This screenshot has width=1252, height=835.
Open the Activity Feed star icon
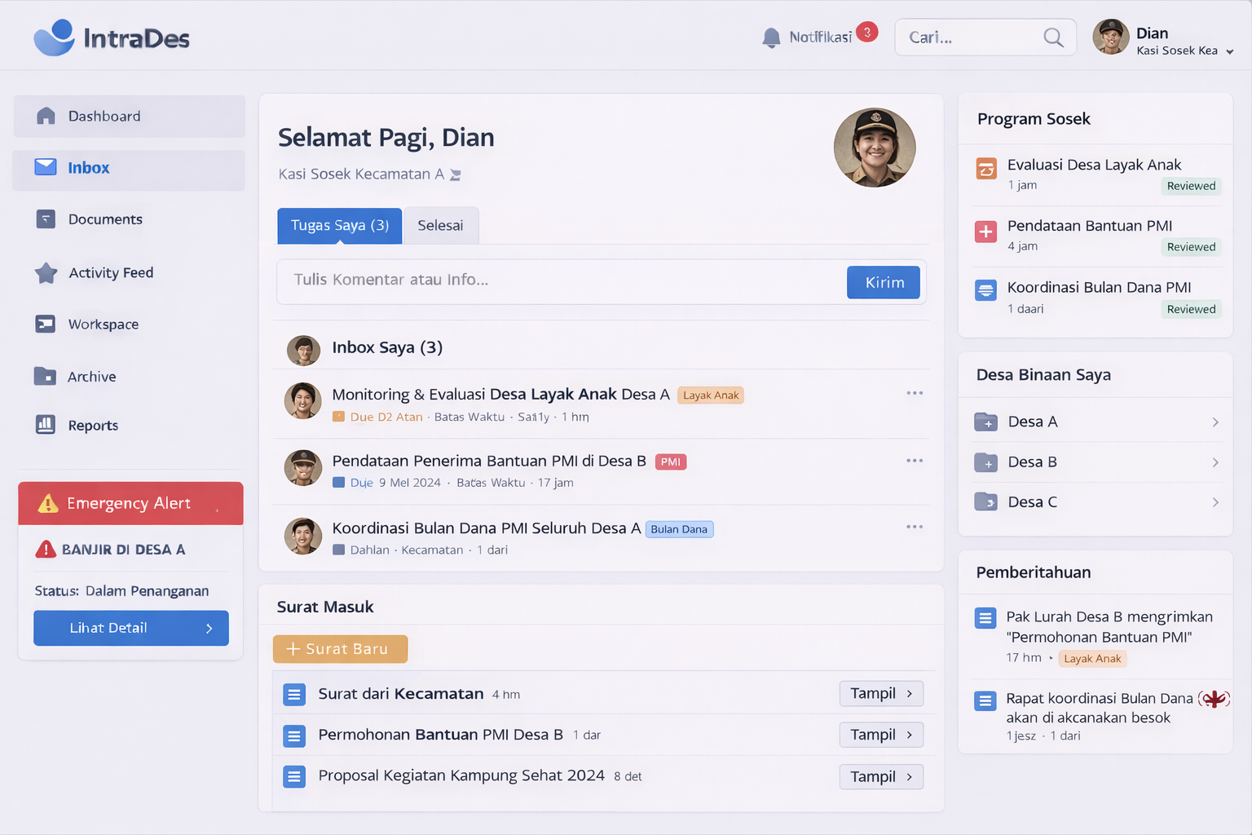(46, 273)
